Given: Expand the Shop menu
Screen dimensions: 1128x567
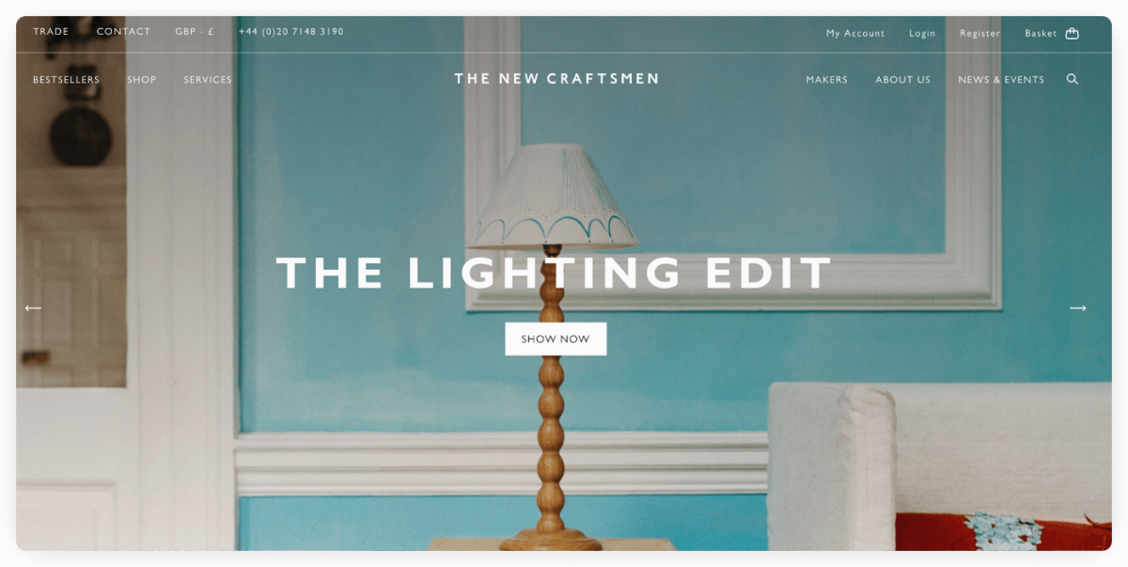Looking at the screenshot, I should point(142,80).
